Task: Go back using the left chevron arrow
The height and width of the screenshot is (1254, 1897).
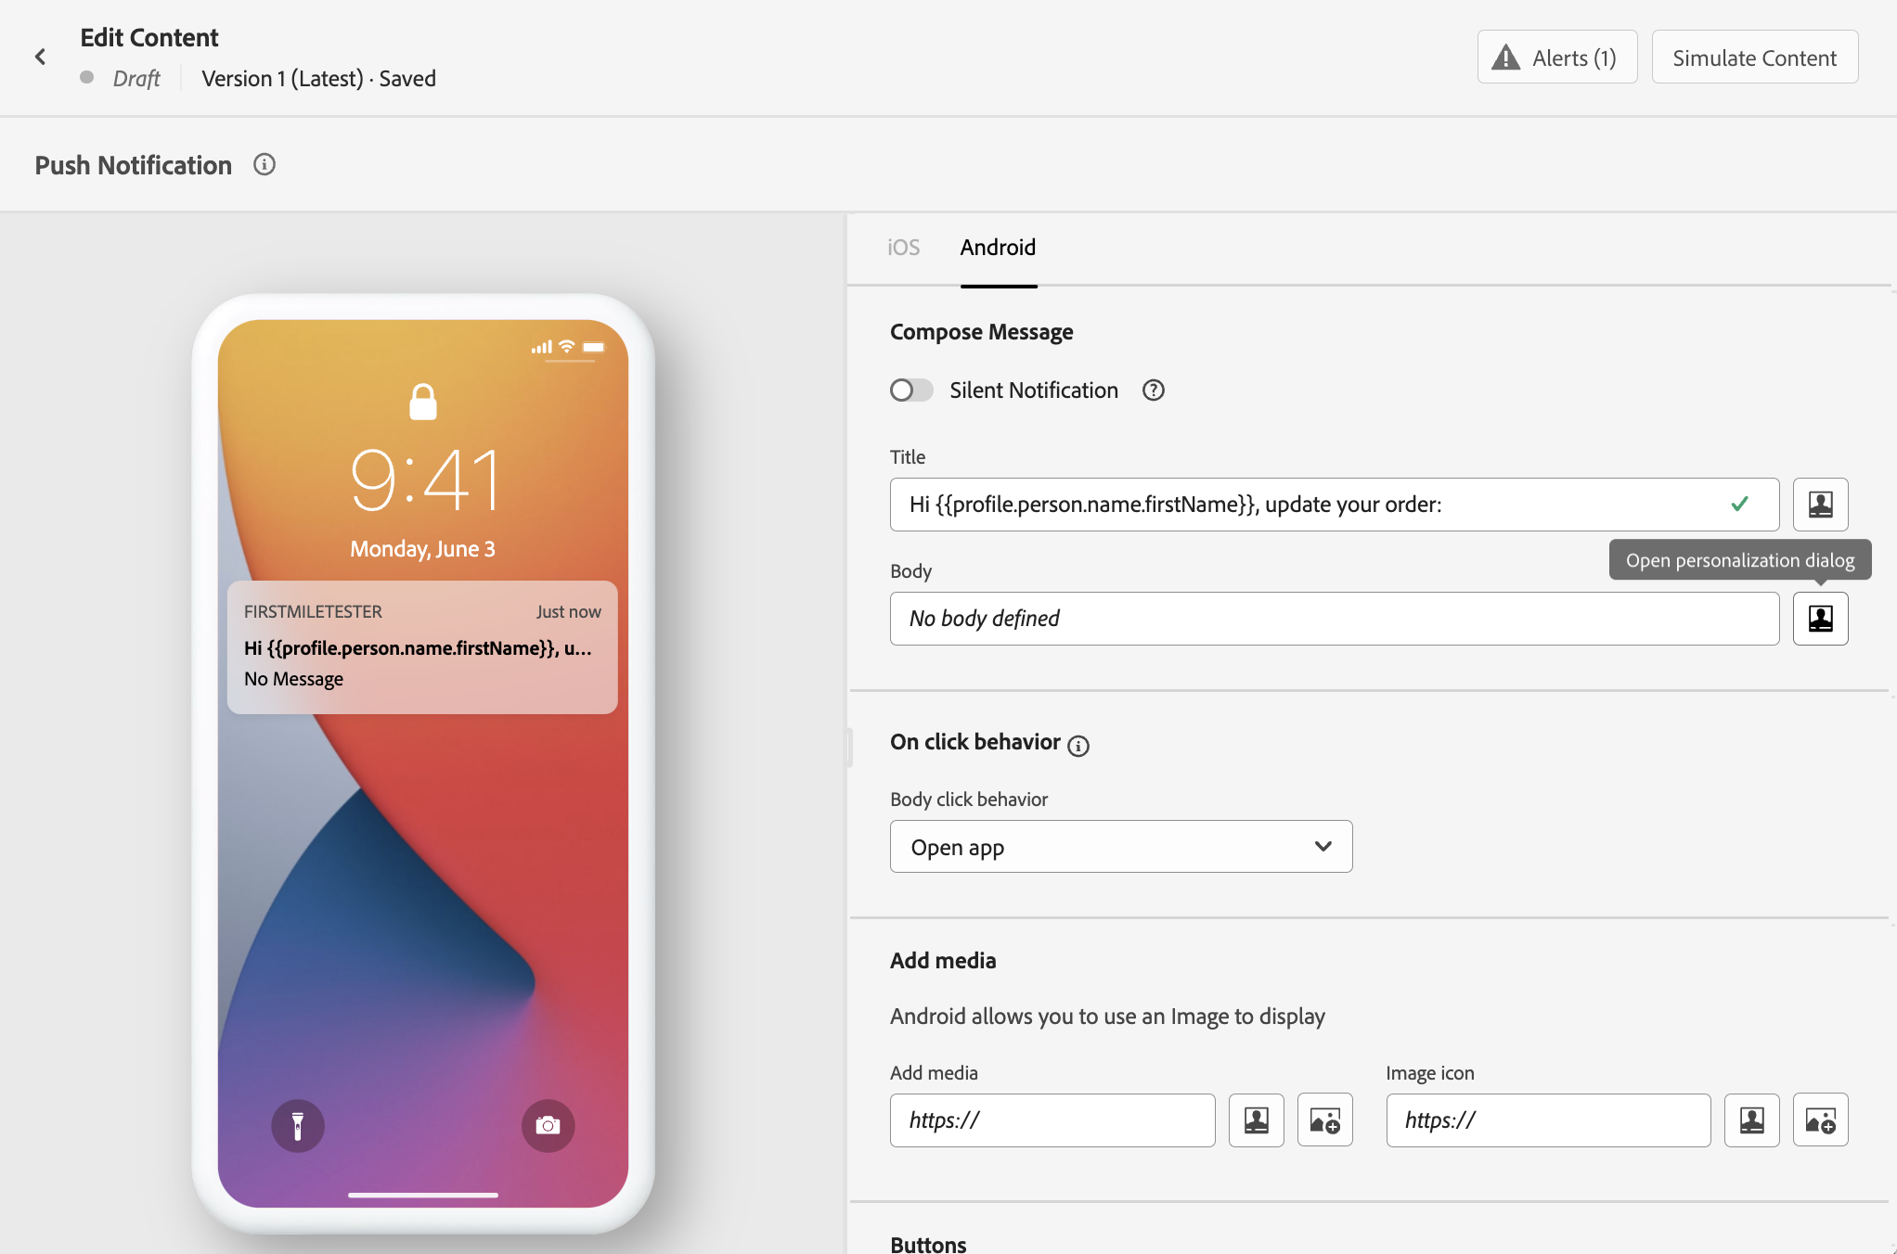Action: pyautogui.click(x=40, y=57)
